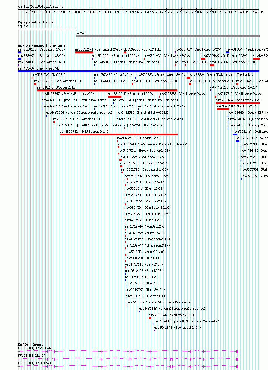
Task: Click nsv5426747 (ByrskaBishop2022) label
Action: point(68,94)
